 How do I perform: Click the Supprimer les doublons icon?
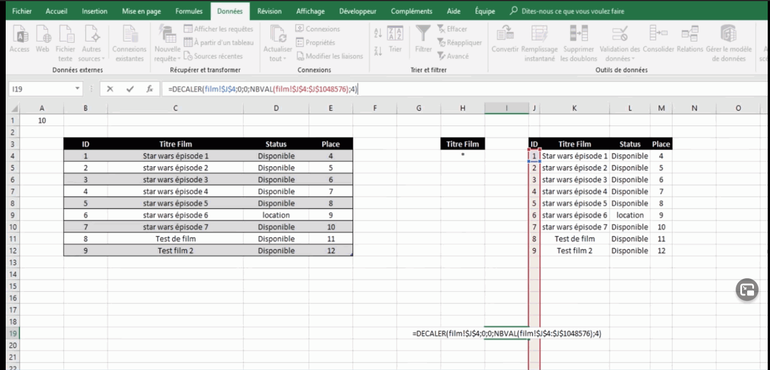578,34
